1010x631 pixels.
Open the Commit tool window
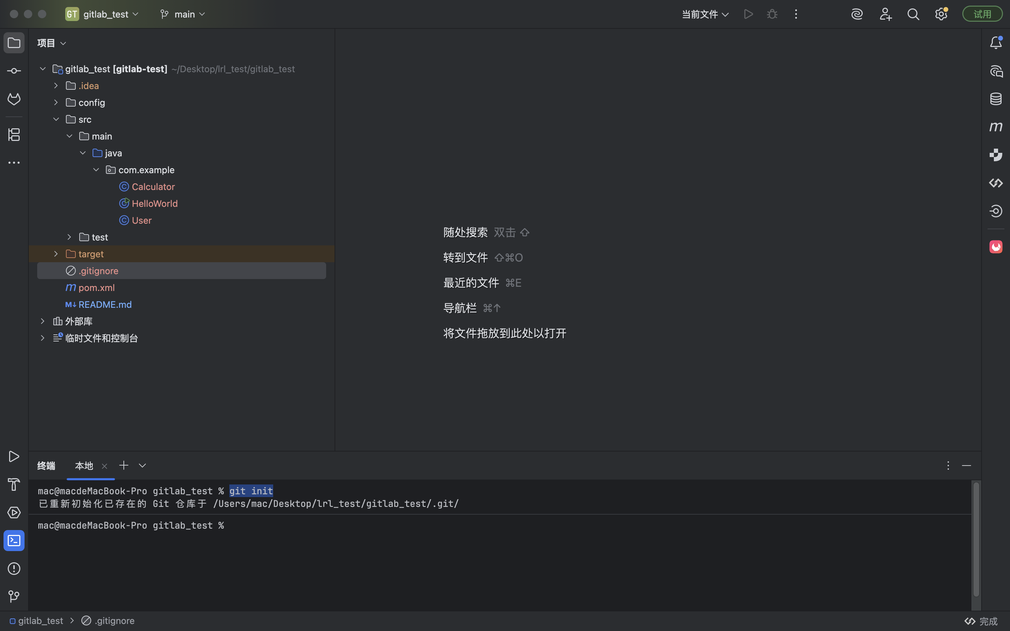click(x=14, y=70)
